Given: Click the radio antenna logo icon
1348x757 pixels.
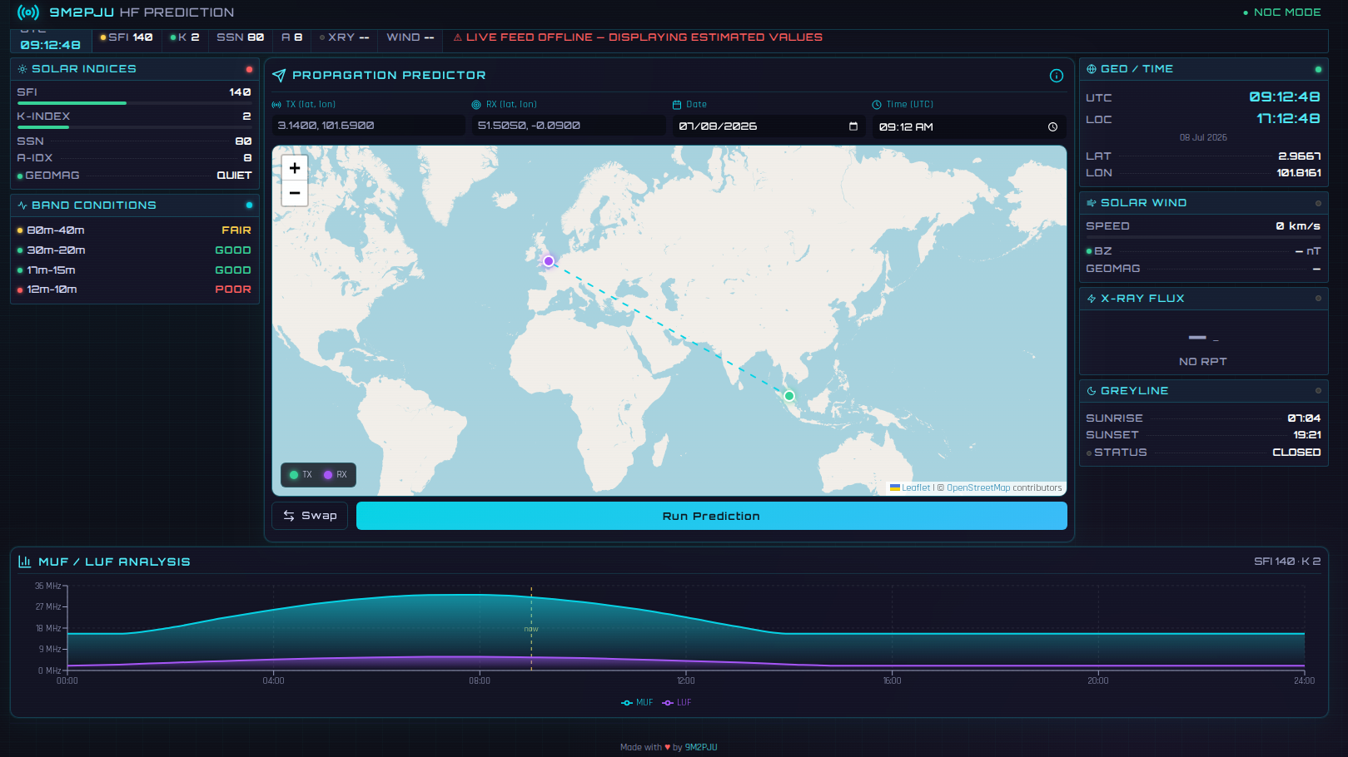Looking at the screenshot, I should [x=28, y=12].
